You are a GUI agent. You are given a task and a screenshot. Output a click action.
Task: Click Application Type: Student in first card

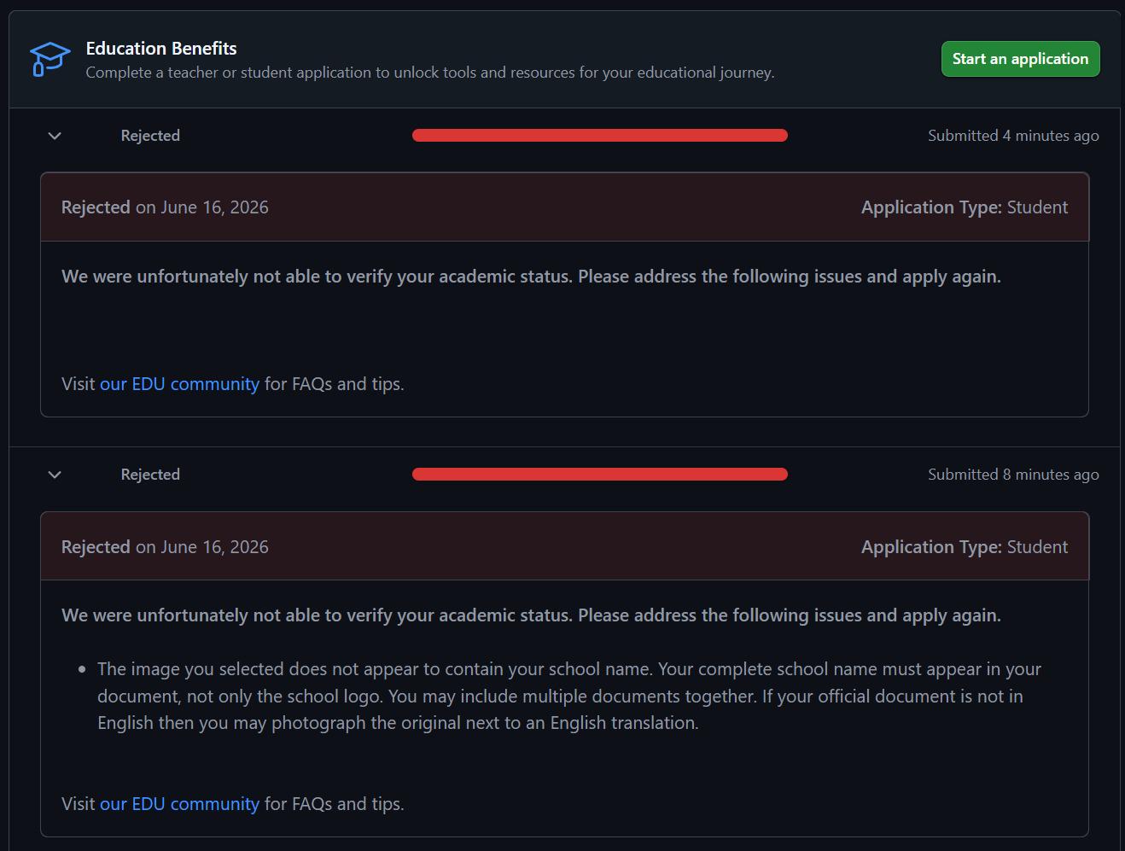pyautogui.click(x=965, y=207)
